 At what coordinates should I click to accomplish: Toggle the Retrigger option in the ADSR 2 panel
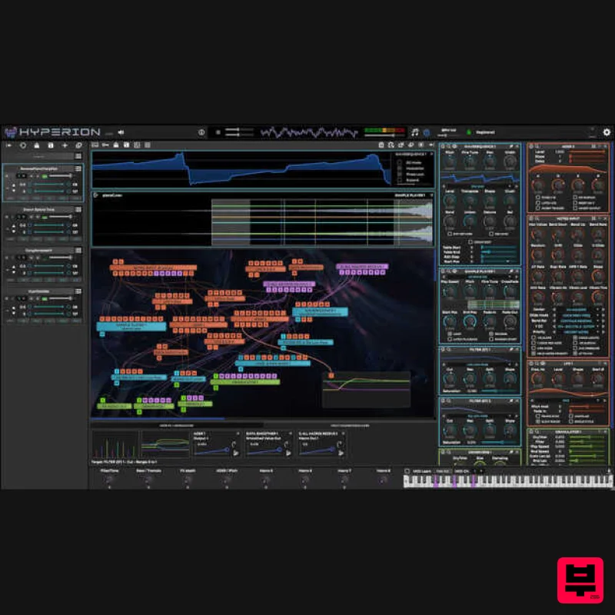pyautogui.click(x=574, y=202)
